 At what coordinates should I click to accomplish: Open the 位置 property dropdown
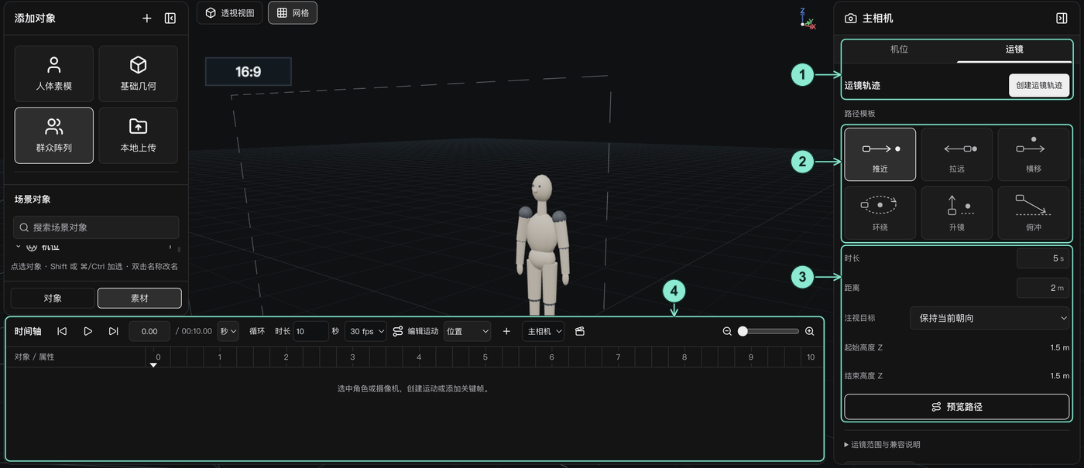click(x=467, y=331)
